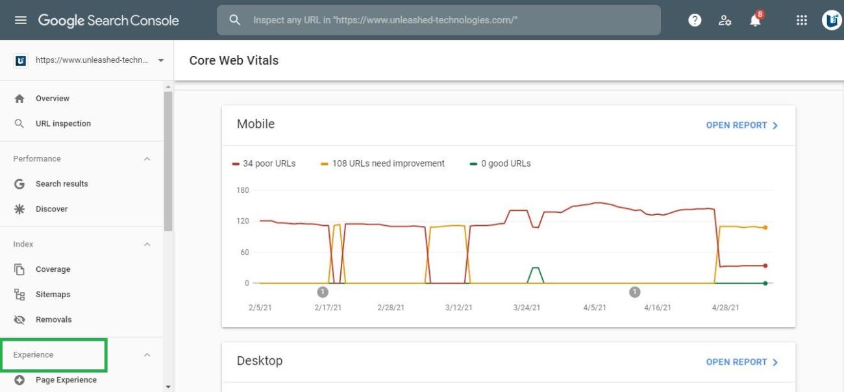Click the search magnifier icon
844x392 pixels.
(235, 20)
